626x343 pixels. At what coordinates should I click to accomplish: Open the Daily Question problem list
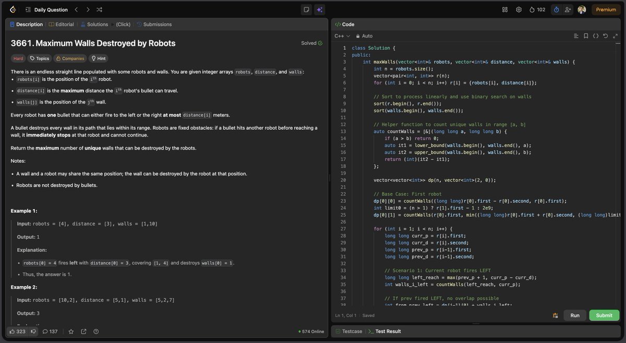[46, 9]
